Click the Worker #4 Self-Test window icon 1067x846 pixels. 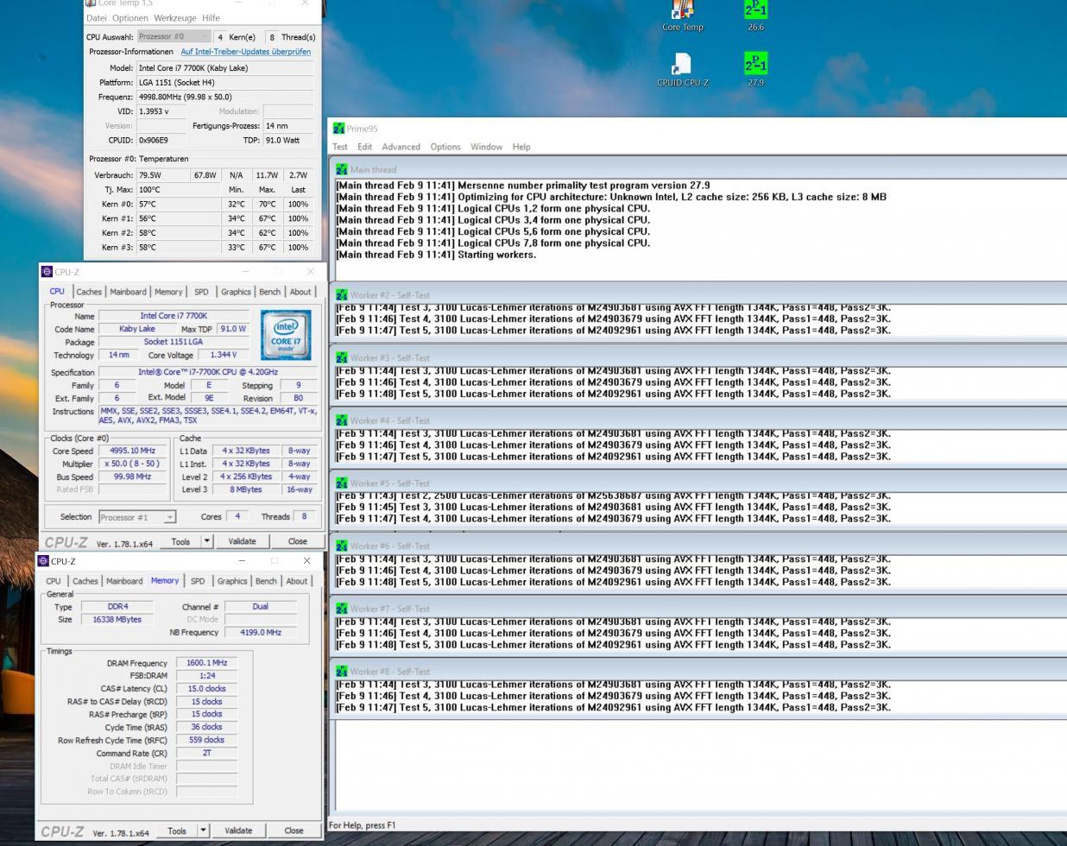coord(342,420)
